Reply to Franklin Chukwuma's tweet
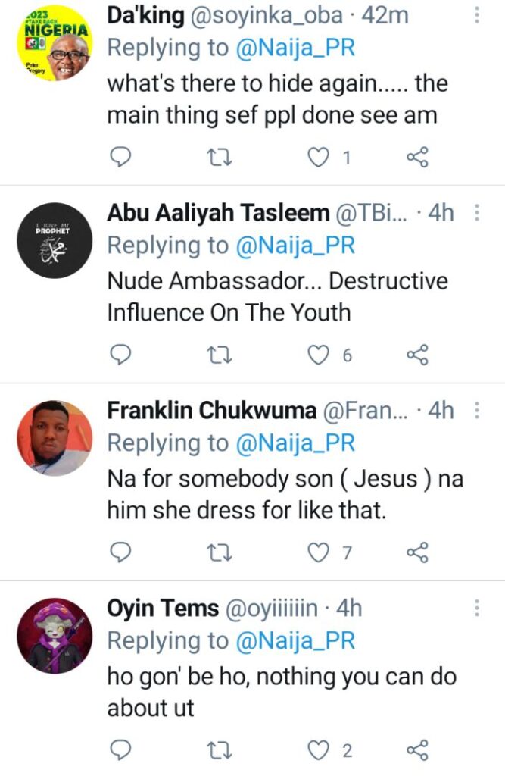This screenshot has height=776, width=505. (121, 552)
